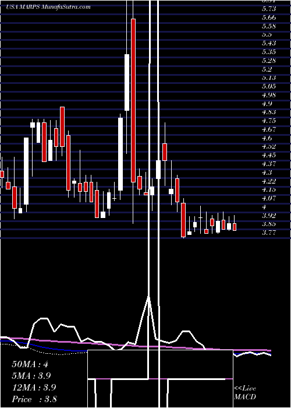Select the 4.45 price axis label

pos(269,155)
